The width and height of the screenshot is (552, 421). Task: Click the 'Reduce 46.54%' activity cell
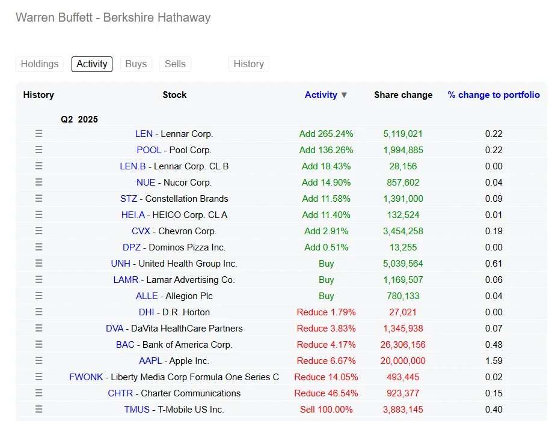326,393
